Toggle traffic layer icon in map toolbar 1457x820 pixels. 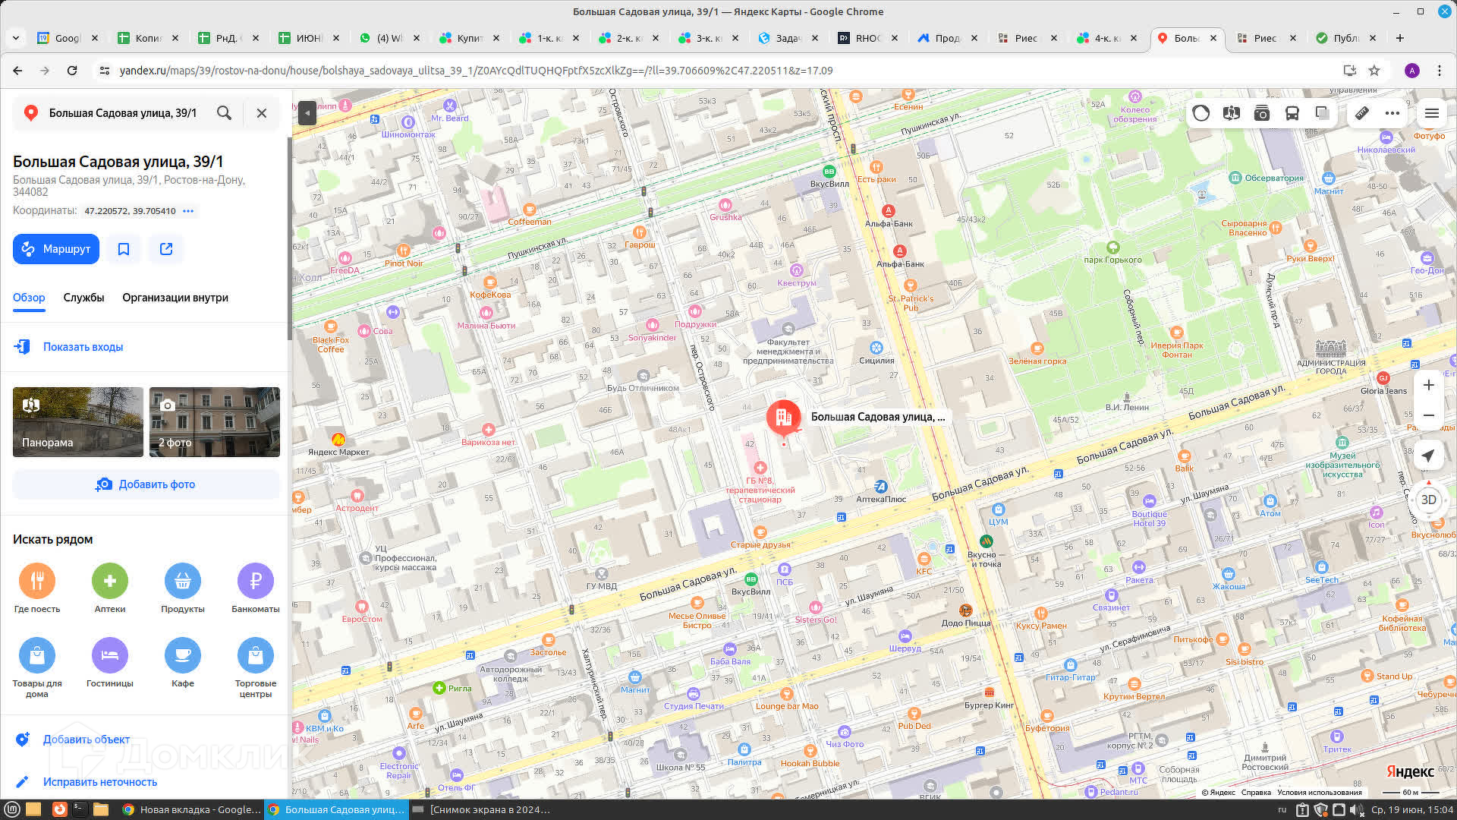(1201, 113)
